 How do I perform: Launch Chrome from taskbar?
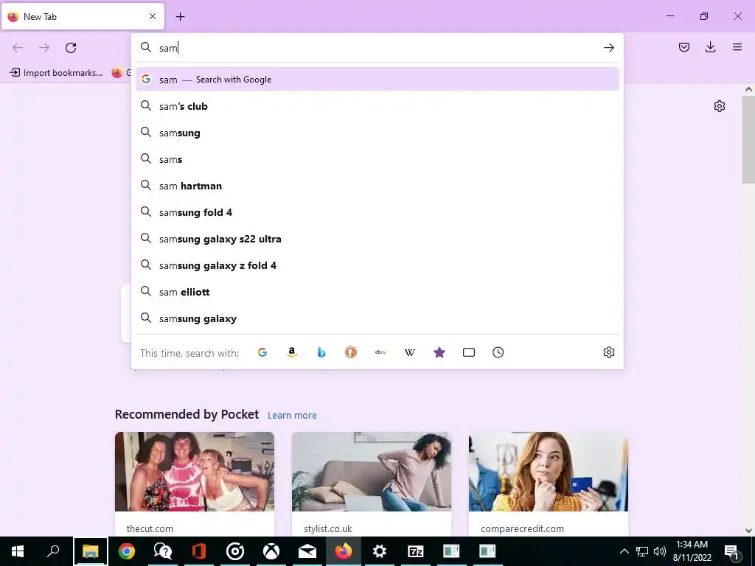point(126,551)
